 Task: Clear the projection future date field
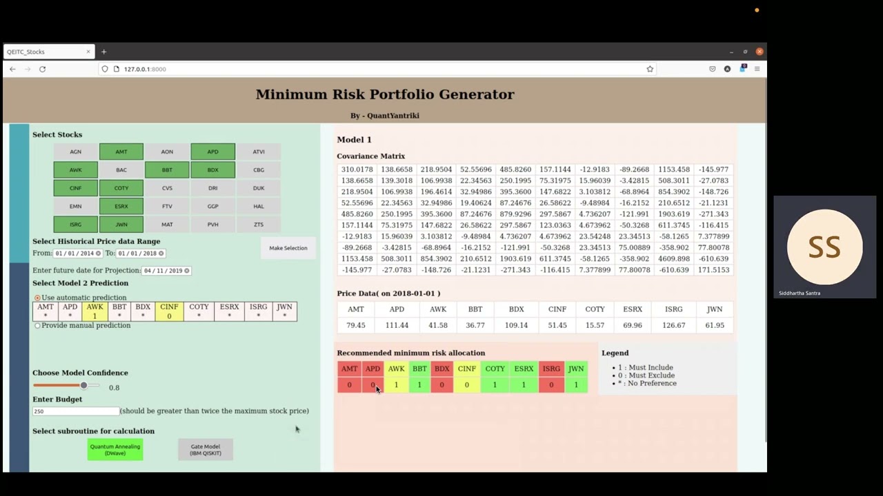pyautogui.click(x=186, y=271)
